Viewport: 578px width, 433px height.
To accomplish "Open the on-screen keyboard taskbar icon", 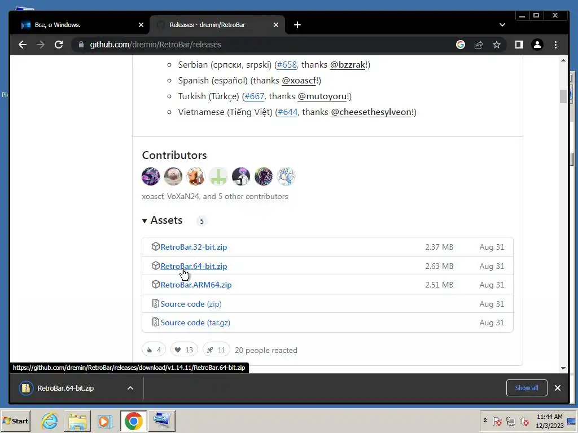I will coord(161,421).
